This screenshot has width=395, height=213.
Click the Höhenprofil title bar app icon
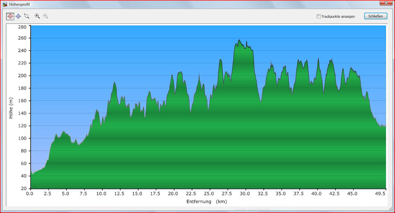click(x=5, y=4)
